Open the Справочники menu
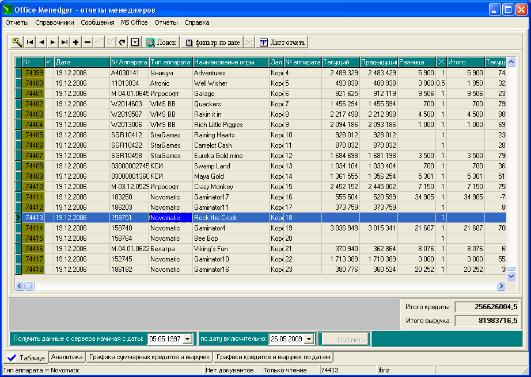Viewport: 531px width, 377px height. [55, 22]
